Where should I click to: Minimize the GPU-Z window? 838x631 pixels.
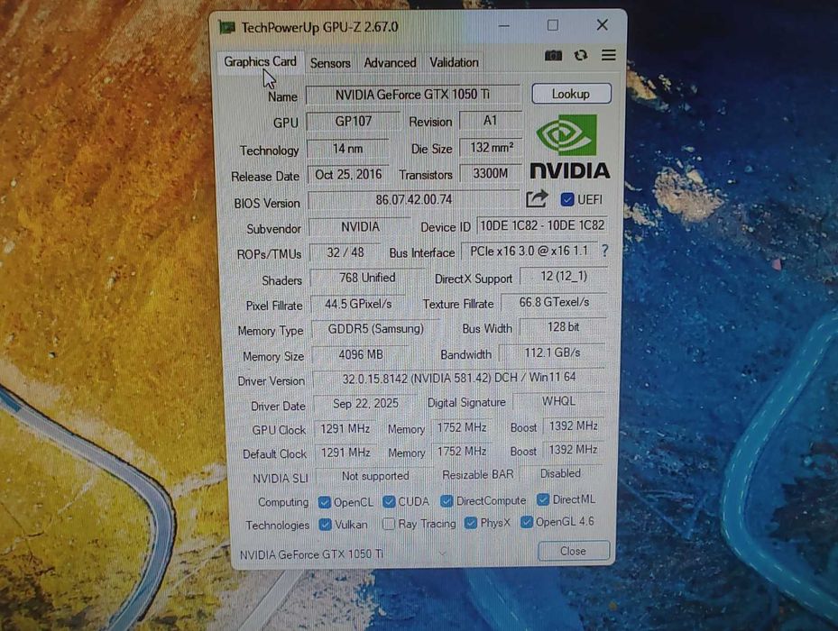tap(504, 25)
